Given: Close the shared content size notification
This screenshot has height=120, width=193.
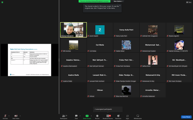Looking at the screenshot, I should (120, 5).
